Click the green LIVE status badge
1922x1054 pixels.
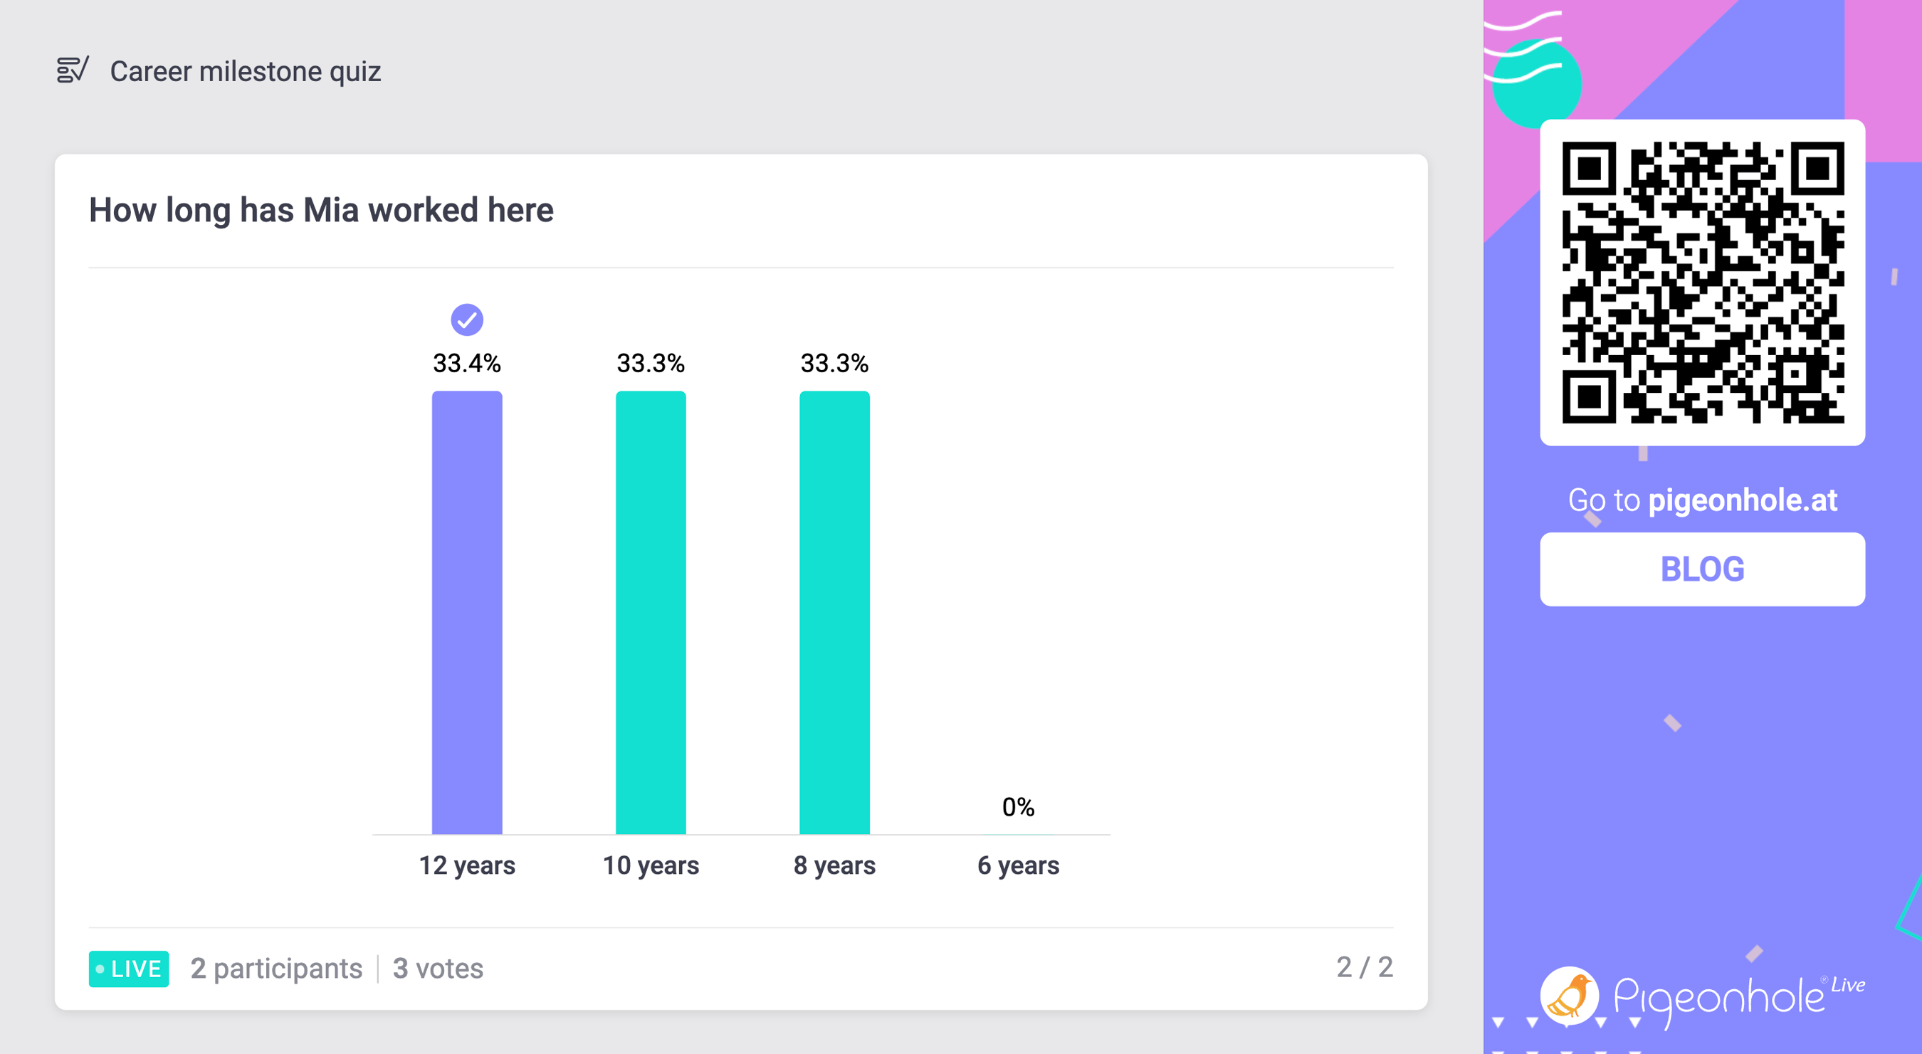tap(129, 968)
